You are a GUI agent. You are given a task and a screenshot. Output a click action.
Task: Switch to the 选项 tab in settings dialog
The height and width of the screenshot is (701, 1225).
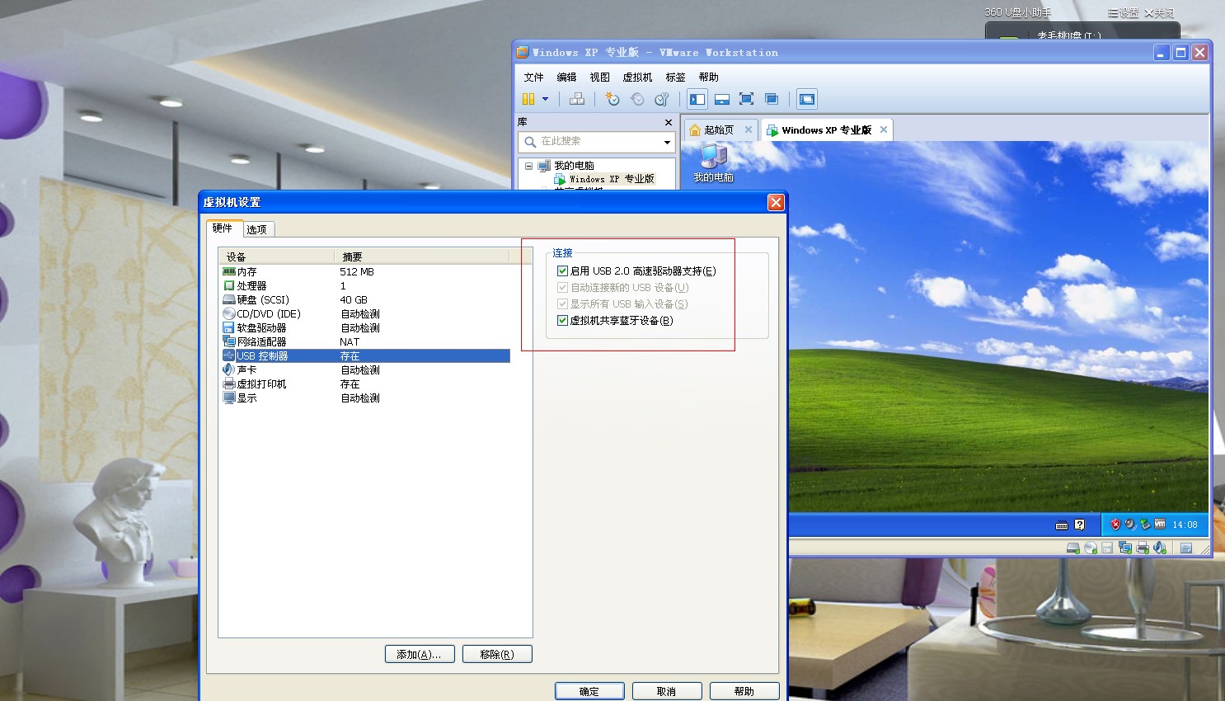(257, 229)
